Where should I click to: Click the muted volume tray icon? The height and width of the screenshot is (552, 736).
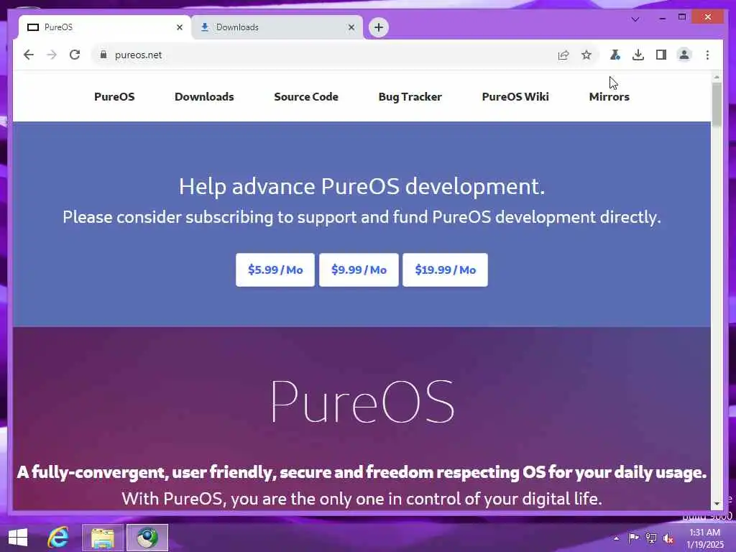[x=668, y=538]
